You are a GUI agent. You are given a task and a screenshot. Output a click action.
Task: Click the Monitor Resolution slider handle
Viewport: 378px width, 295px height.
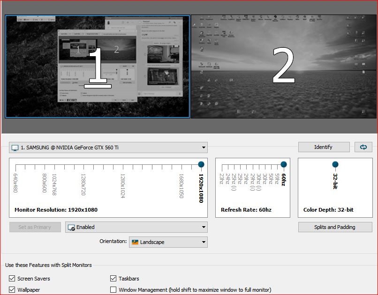(201, 164)
